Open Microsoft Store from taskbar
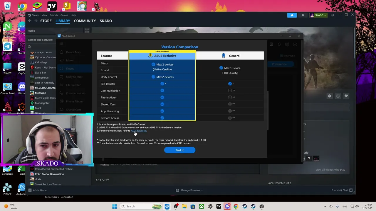This screenshot has width=376, height=211. [x=193, y=206]
